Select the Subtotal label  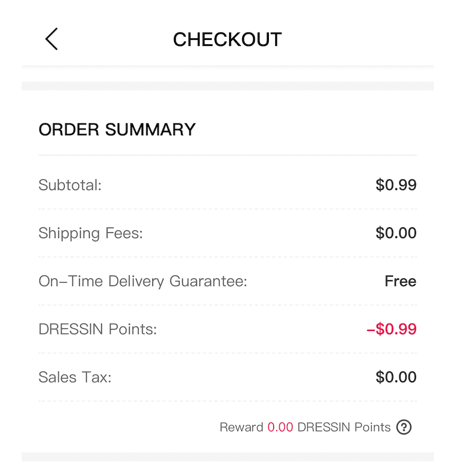[70, 185]
